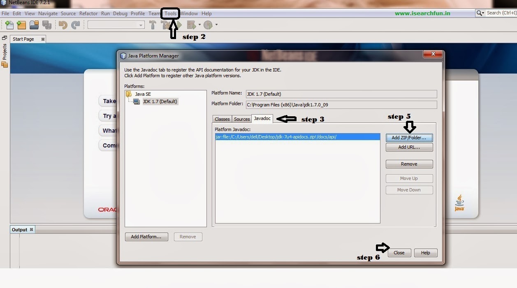
Task: Switch to the Classes tab
Action: (222, 119)
